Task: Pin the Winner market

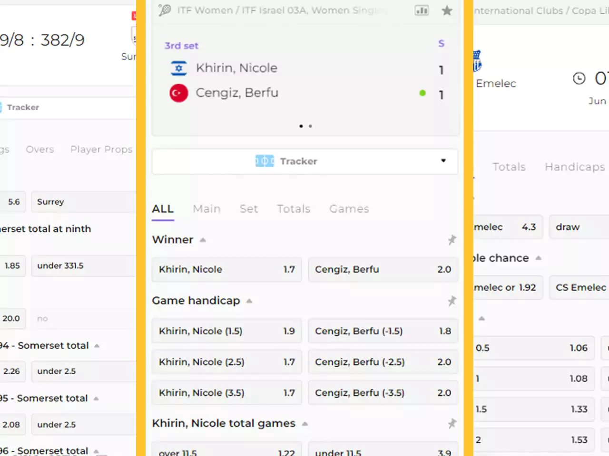Action: pos(452,240)
